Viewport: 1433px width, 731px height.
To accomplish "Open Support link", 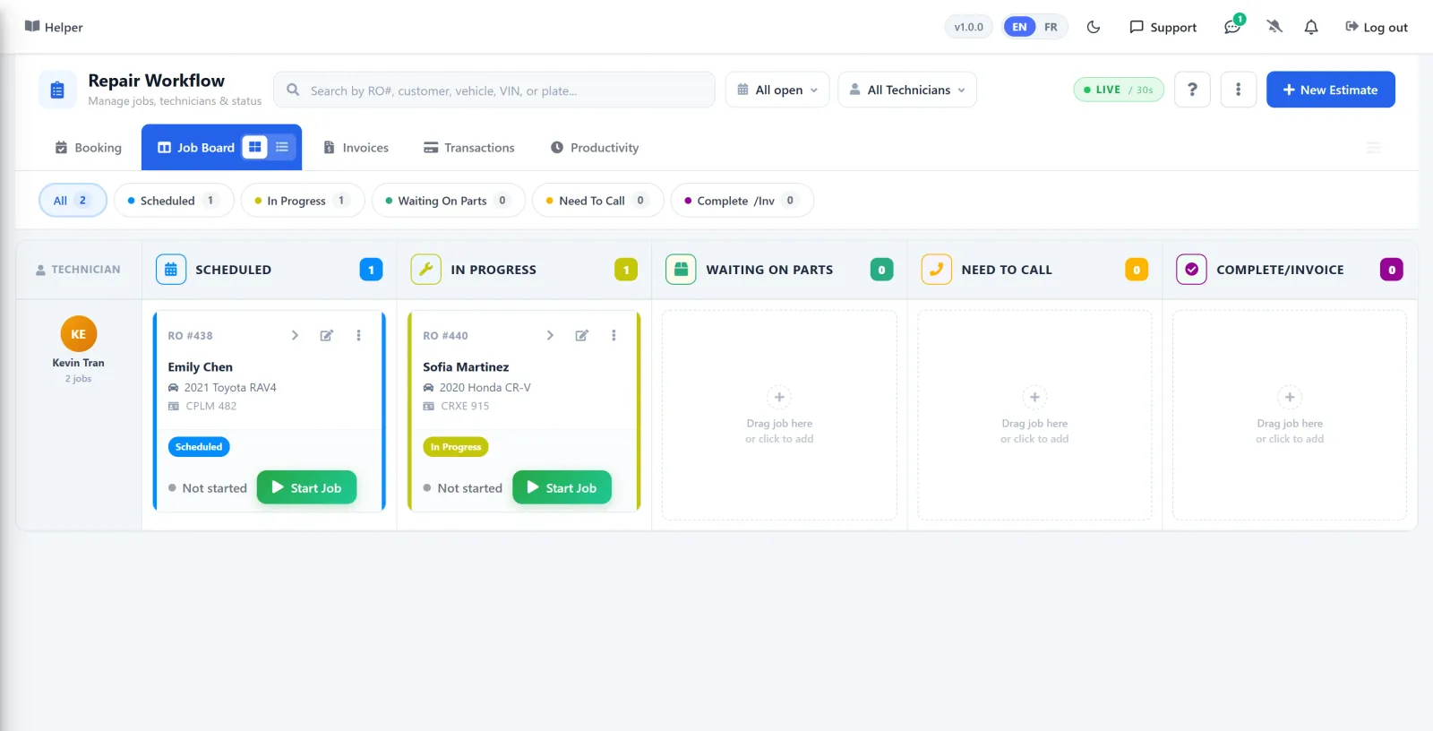I will point(1163,27).
